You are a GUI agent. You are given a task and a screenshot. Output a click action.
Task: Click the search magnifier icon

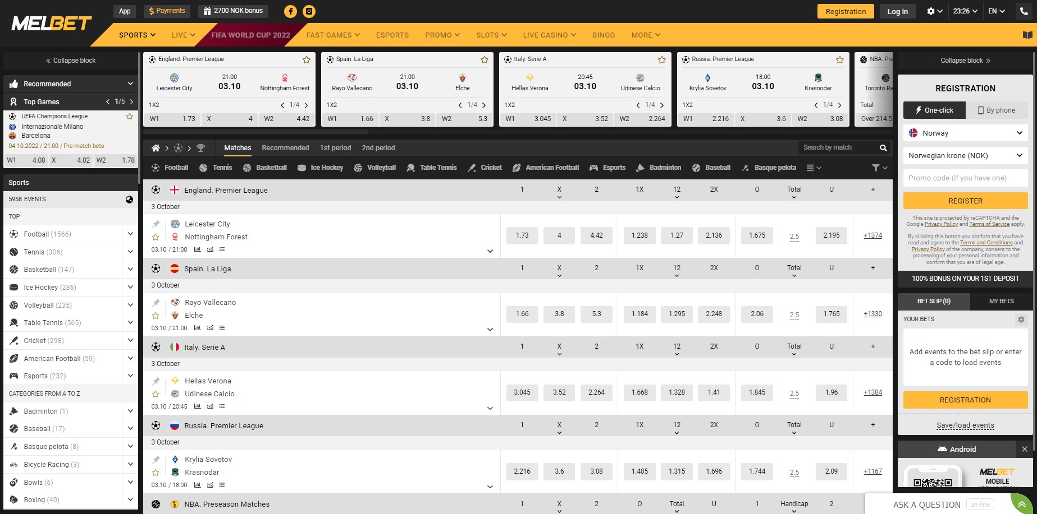(883, 147)
